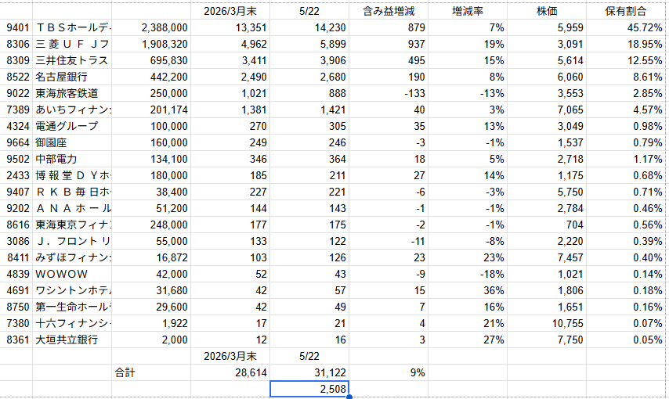Screen dimensions: 669x399
Task: Select the 45.72% holding ratio cell
Action: pos(625,27)
